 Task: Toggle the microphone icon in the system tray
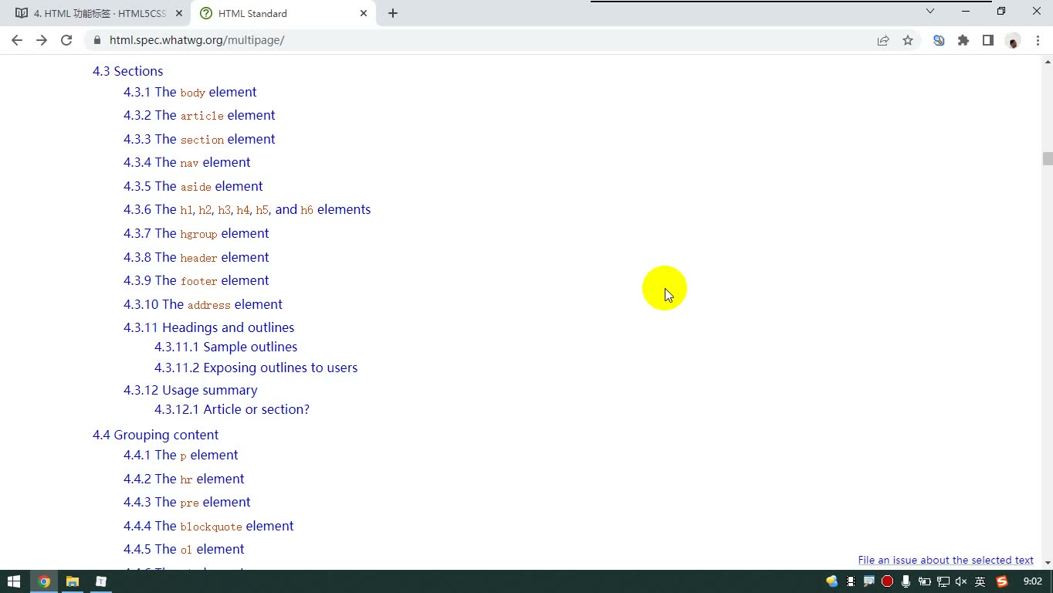coord(906,581)
